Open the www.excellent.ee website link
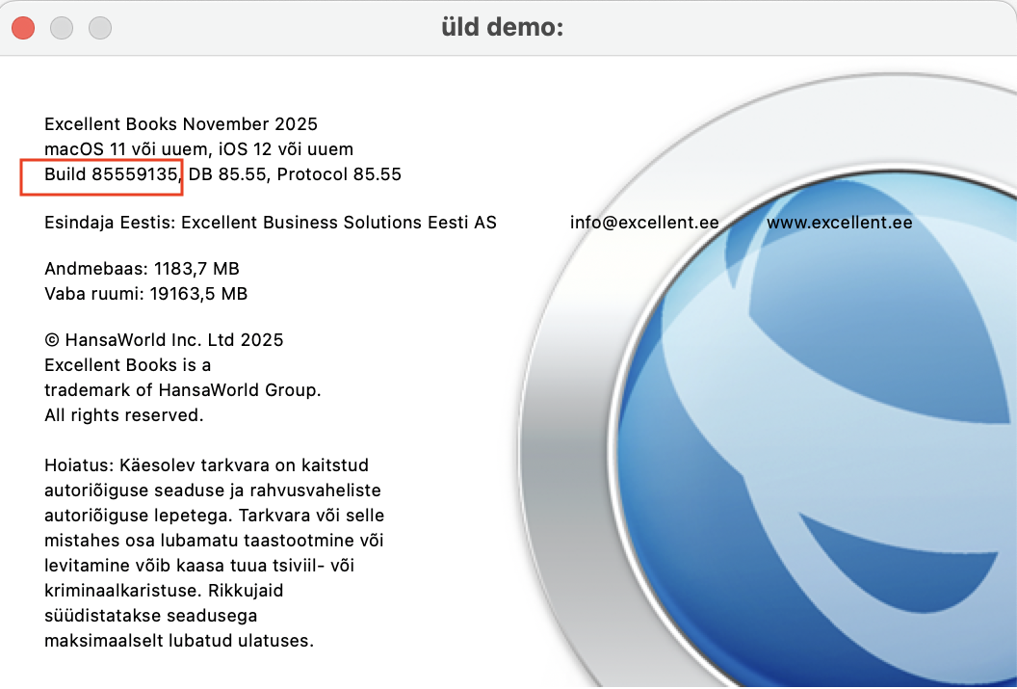This screenshot has width=1017, height=689. (839, 223)
